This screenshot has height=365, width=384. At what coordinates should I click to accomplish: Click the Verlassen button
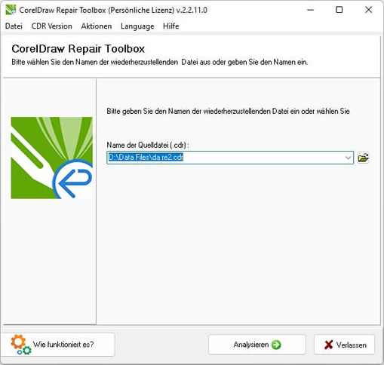click(344, 345)
